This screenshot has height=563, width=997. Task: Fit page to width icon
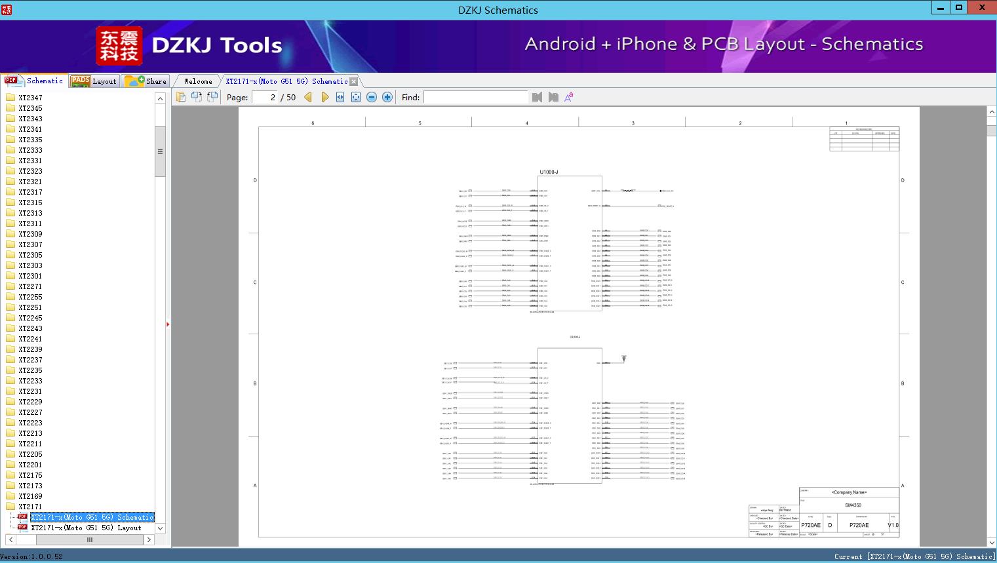point(340,97)
